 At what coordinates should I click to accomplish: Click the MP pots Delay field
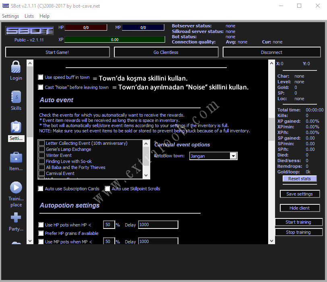click(158, 241)
